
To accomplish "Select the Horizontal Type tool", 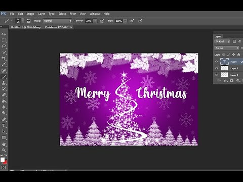I will coord(4,125).
